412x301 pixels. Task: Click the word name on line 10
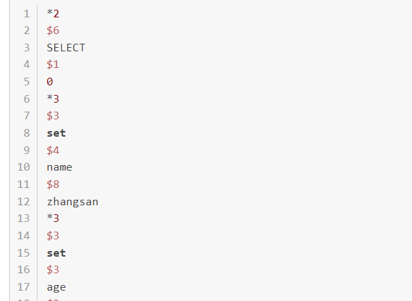pyautogui.click(x=59, y=167)
